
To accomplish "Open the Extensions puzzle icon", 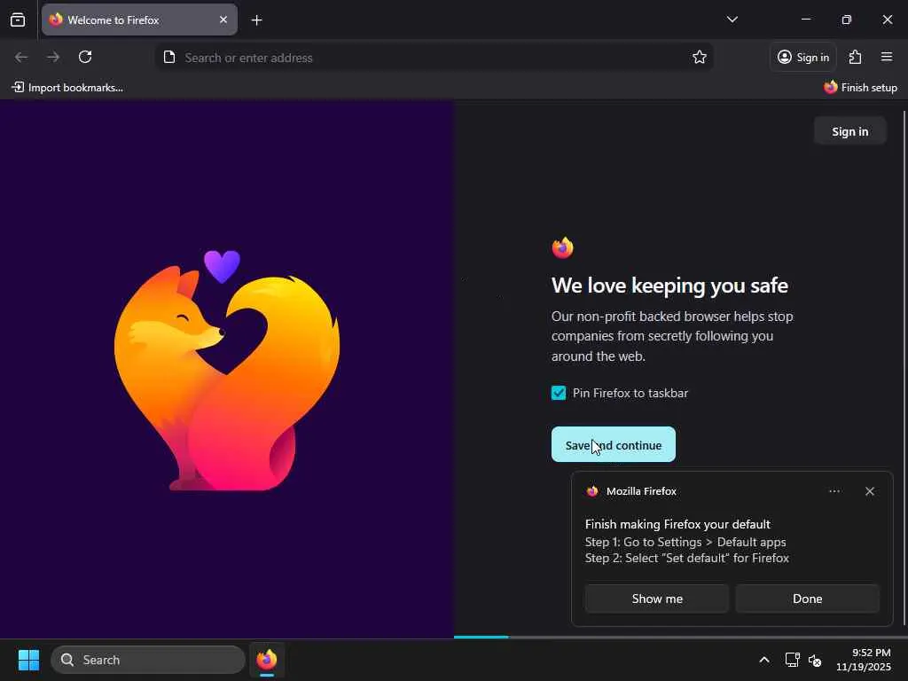I will pyautogui.click(x=856, y=57).
